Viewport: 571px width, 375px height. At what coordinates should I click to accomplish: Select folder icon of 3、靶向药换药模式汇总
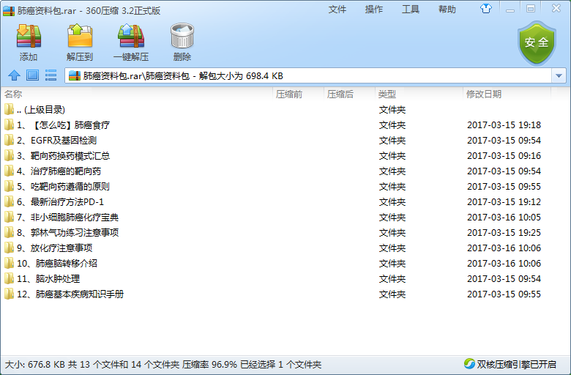tap(9, 155)
